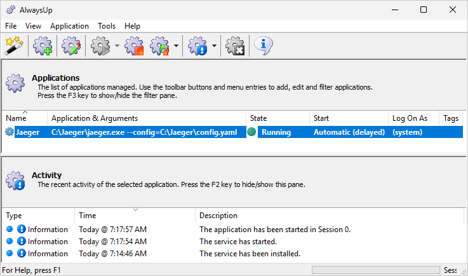Open the blue info speech bubble icon
Viewport: 468px width, 276px height.
coord(264,46)
